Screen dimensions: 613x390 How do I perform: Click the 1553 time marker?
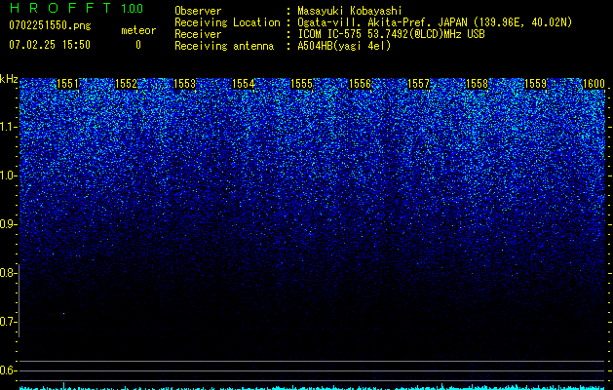[184, 84]
